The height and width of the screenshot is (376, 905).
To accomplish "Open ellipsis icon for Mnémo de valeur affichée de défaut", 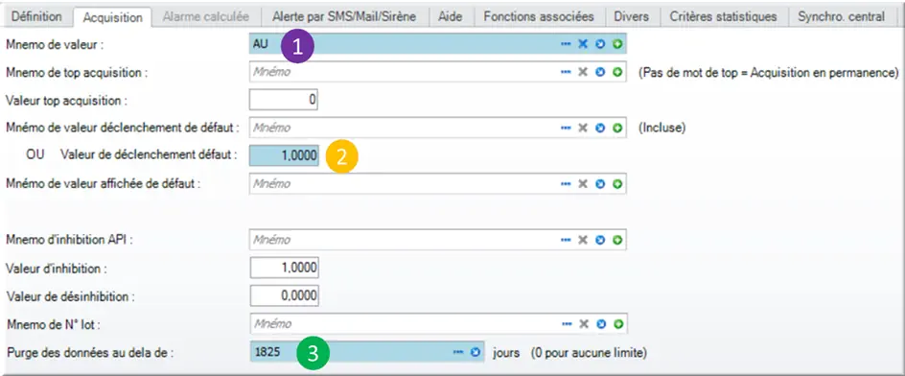I will click(566, 183).
